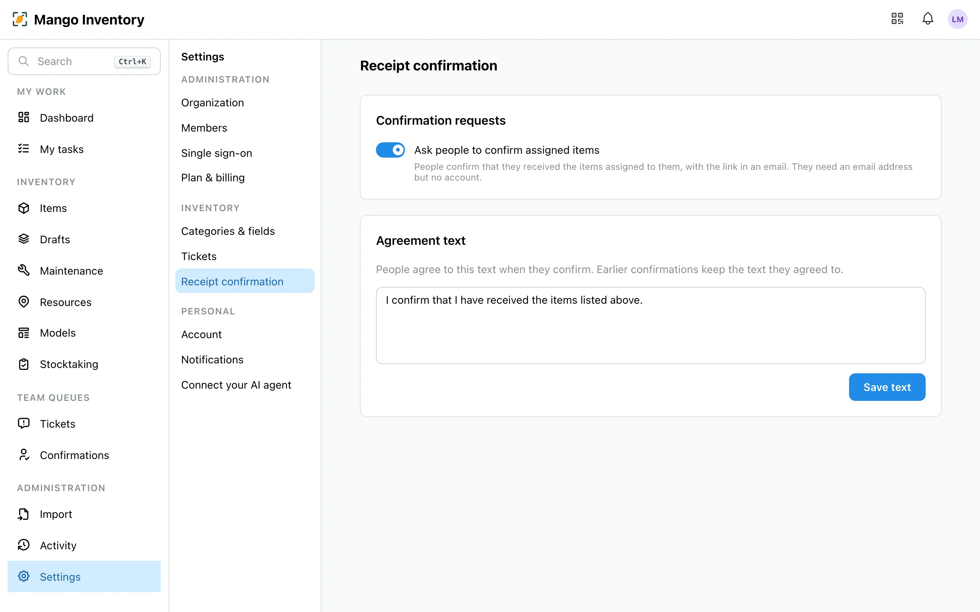Click inside the agreement text area
Image resolution: width=980 pixels, height=612 pixels.
click(x=650, y=326)
